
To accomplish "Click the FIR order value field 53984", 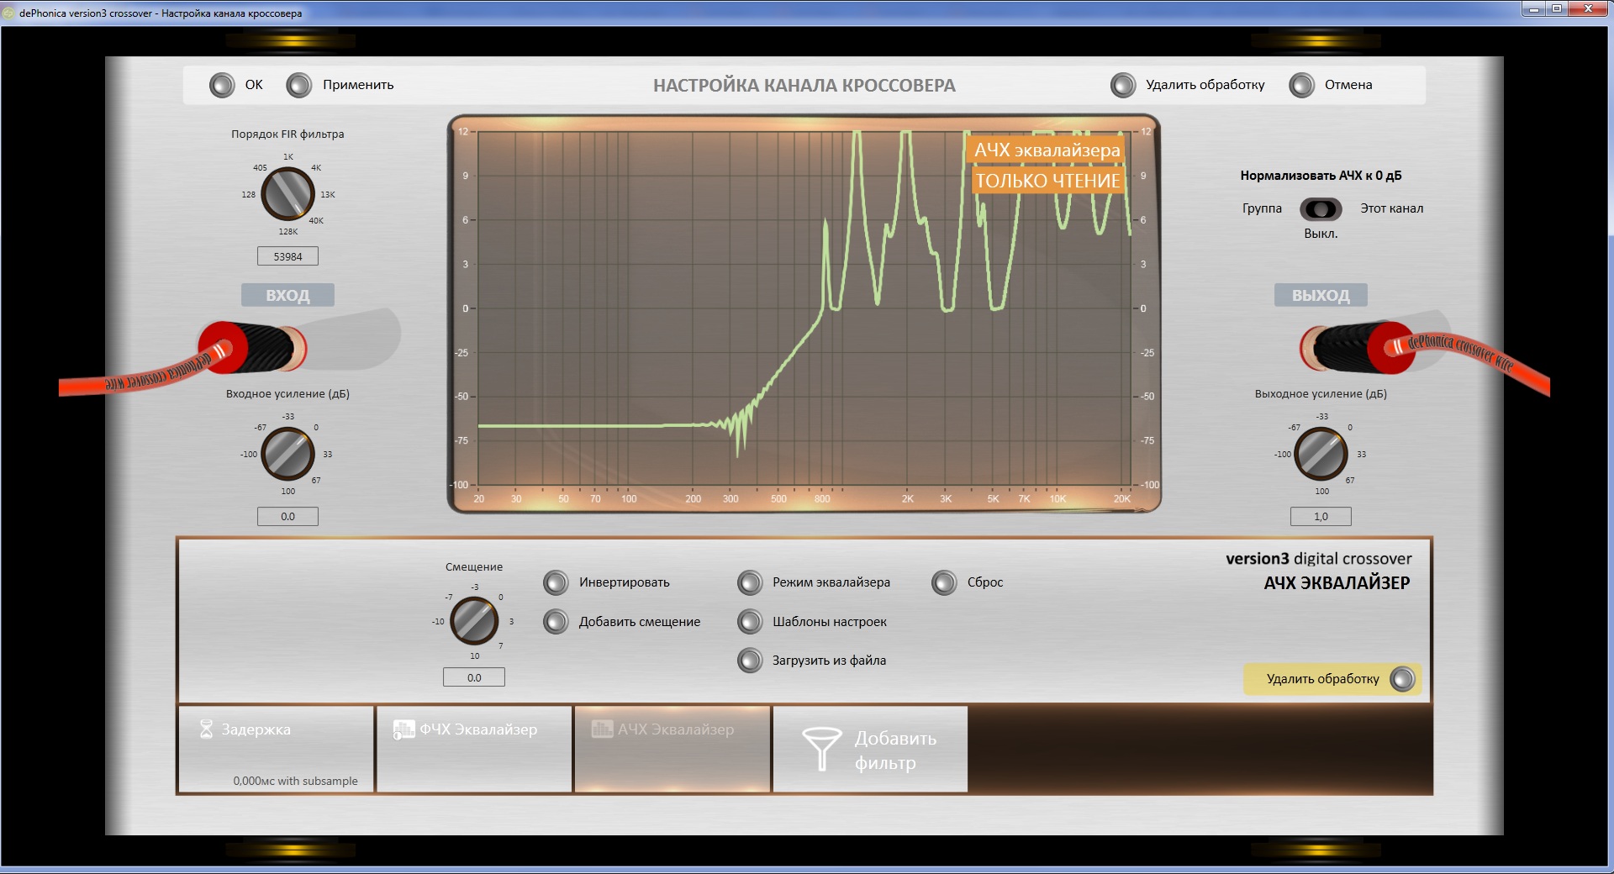I will (287, 256).
